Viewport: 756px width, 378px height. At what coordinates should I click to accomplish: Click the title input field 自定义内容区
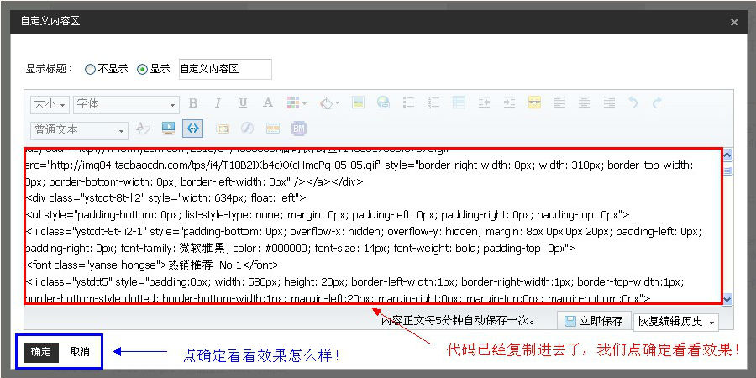click(x=224, y=69)
